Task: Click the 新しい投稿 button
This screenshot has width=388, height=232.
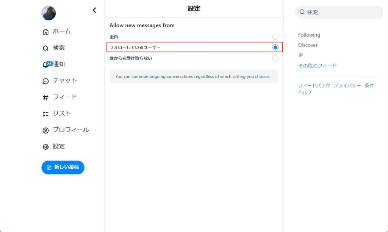Action: (x=63, y=167)
